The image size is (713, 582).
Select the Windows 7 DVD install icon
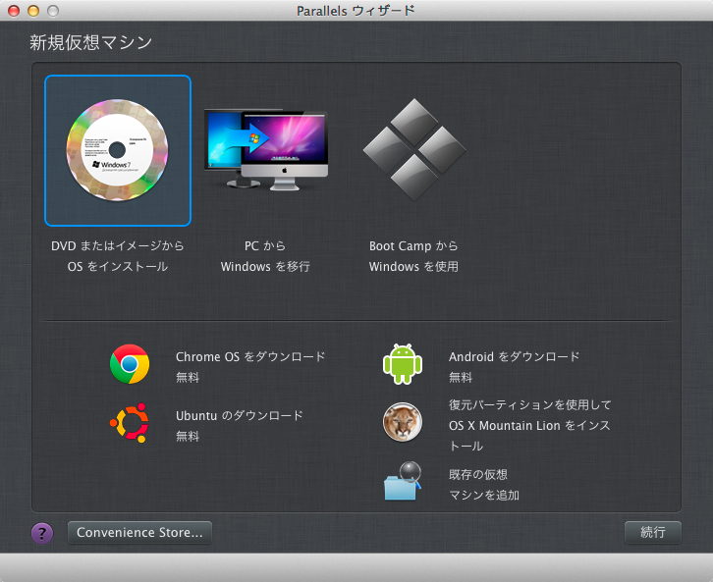pyautogui.click(x=117, y=150)
